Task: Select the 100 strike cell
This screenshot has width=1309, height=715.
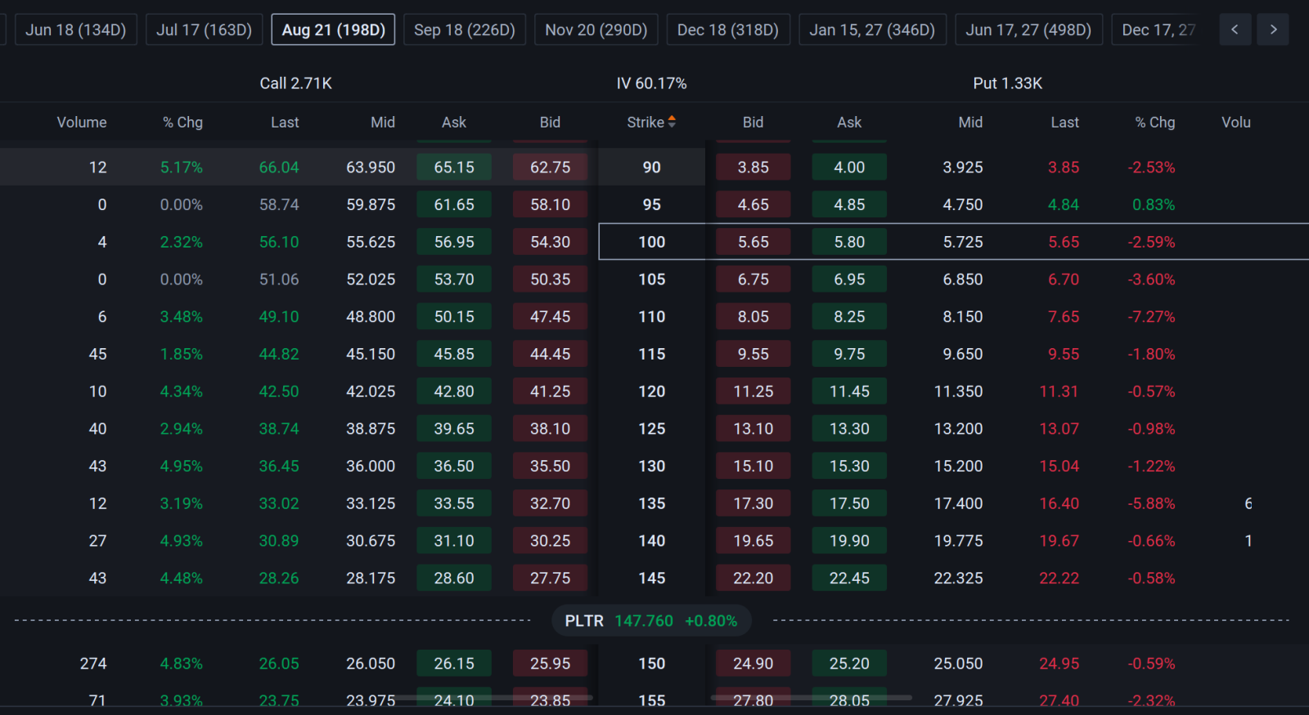Action: click(x=652, y=242)
